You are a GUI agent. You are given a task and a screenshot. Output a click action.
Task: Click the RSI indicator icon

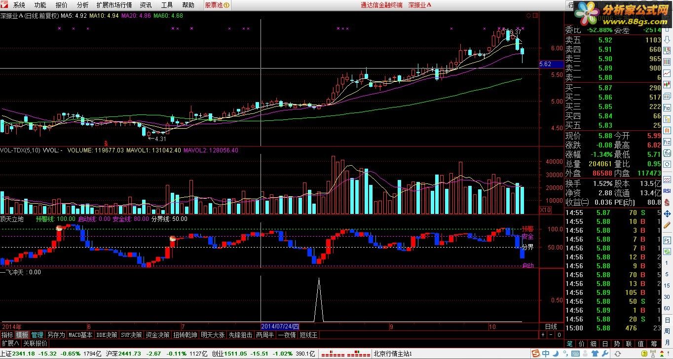667,191
